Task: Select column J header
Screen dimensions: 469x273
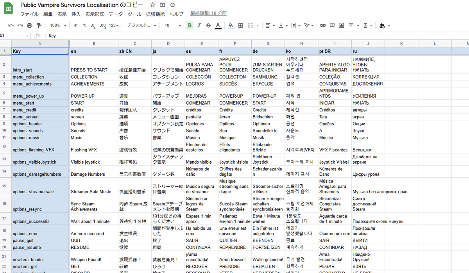Action: pyautogui.click(x=368, y=43)
